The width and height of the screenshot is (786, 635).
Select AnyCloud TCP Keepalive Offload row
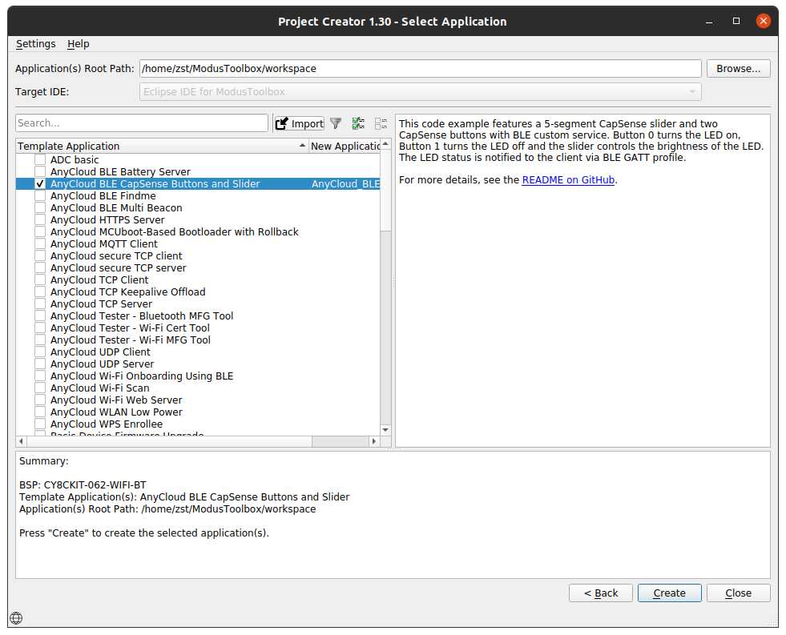pyautogui.click(x=198, y=292)
